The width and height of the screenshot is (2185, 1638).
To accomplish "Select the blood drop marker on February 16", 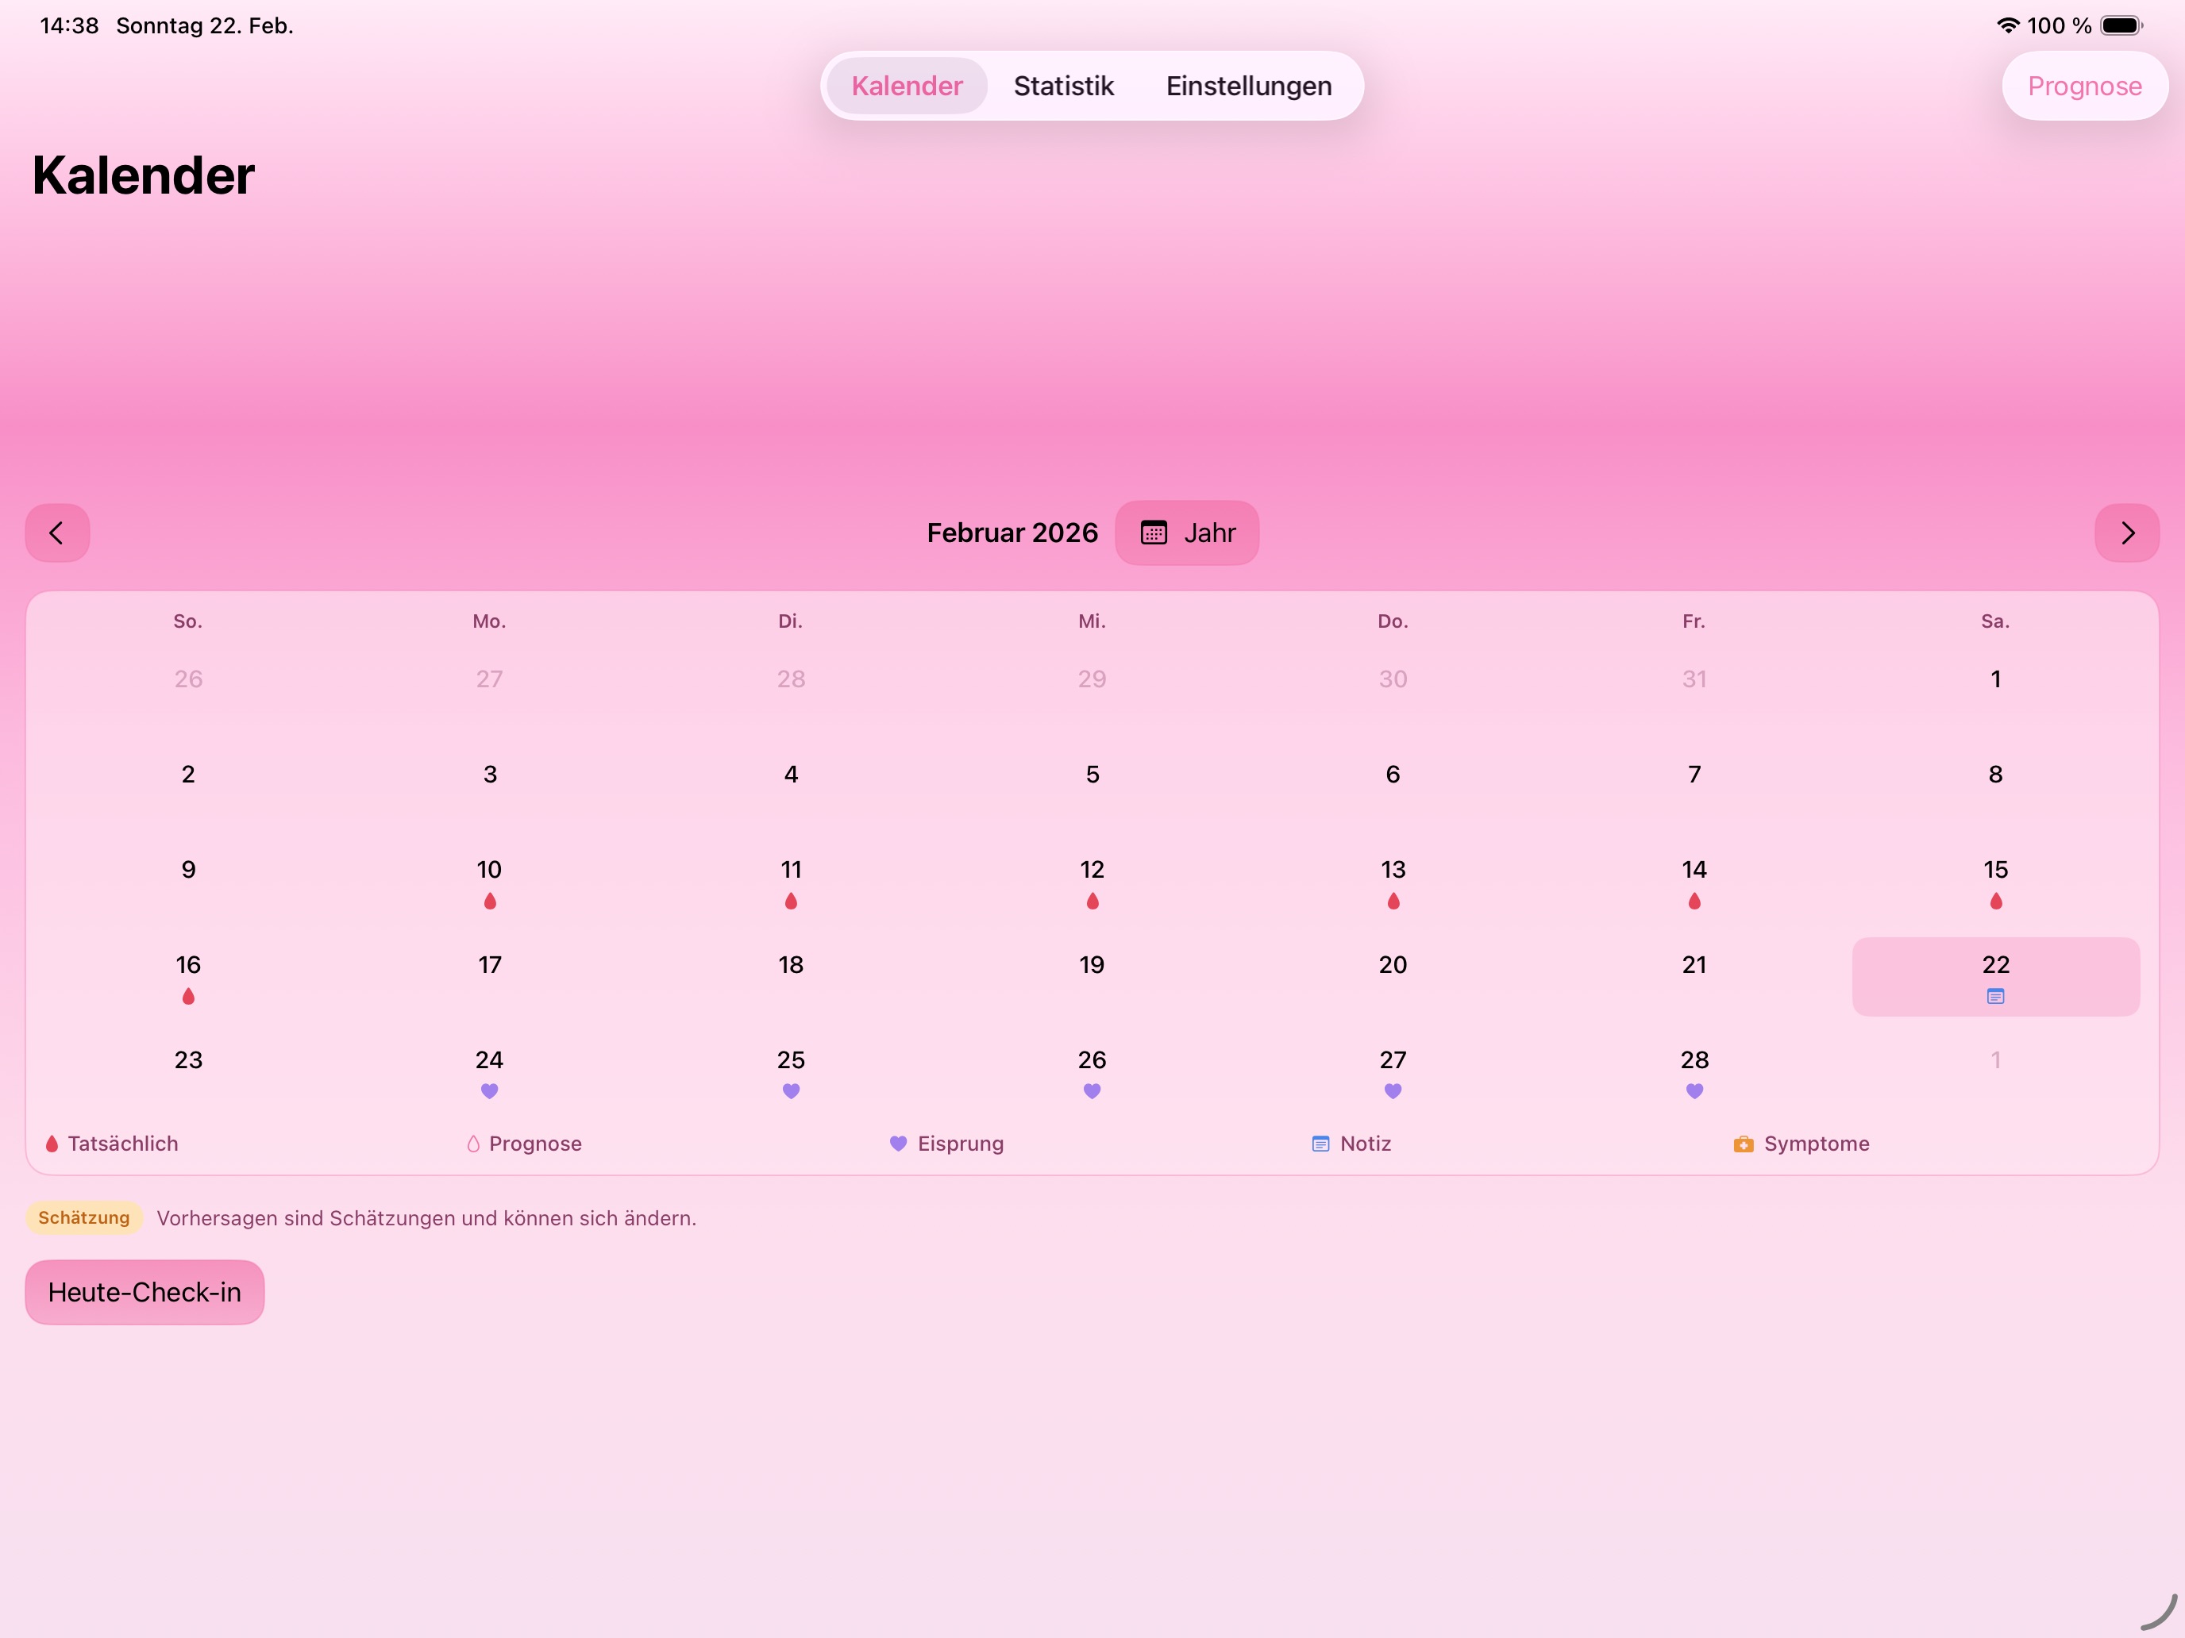I will click(x=187, y=996).
